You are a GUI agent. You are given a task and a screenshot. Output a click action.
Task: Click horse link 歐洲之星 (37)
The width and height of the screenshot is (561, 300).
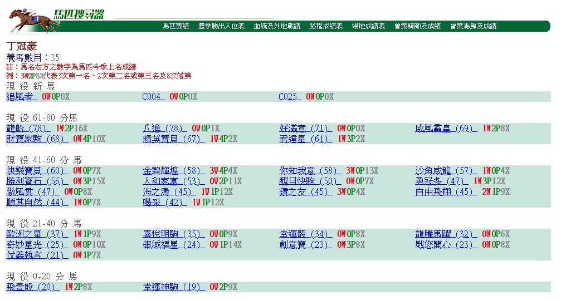tap(37, 234)
